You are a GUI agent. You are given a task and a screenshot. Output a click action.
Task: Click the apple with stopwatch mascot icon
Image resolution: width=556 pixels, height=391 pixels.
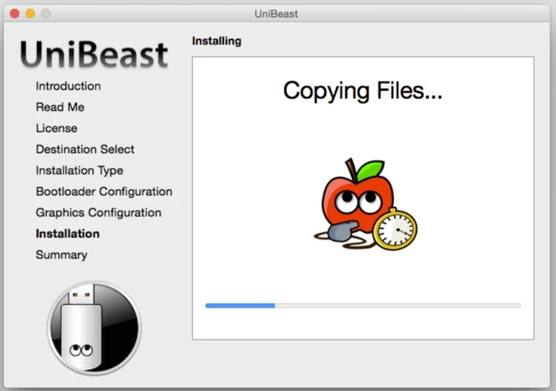point(365,204)
